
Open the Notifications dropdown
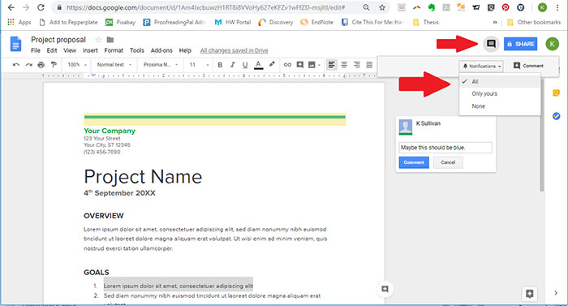click(x=481, y=67)
